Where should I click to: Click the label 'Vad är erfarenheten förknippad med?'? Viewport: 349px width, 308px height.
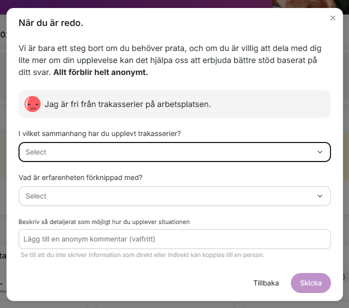(80, 177)
